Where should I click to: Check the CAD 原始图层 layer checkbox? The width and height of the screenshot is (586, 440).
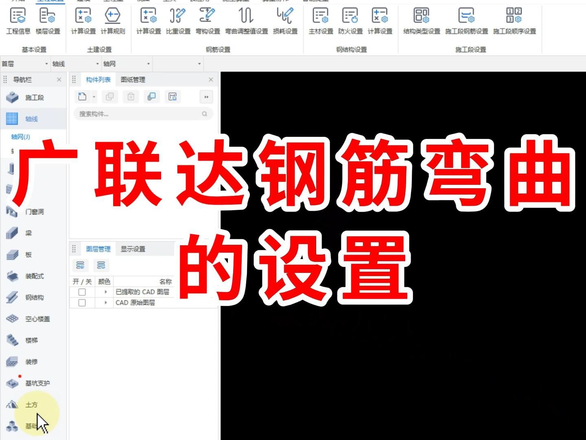click(x=82, y=301)
